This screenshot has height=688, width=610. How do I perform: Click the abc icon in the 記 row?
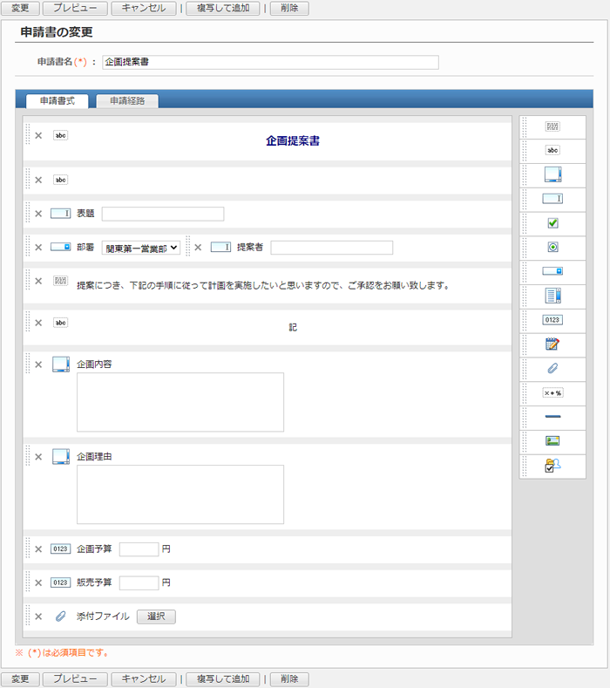pos(60,323)
